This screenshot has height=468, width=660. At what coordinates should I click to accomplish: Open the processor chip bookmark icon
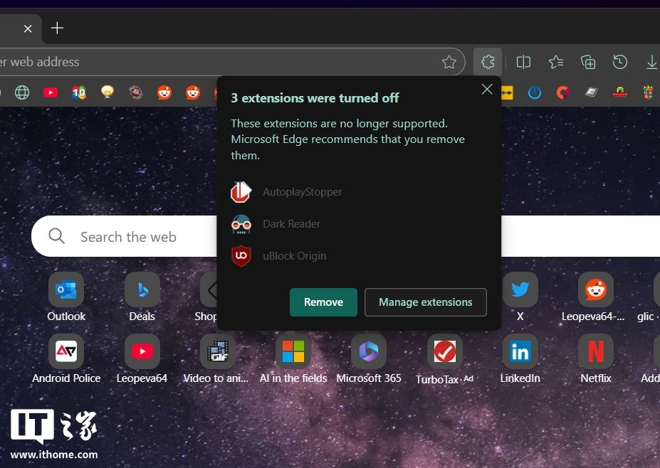pos(592,92)
